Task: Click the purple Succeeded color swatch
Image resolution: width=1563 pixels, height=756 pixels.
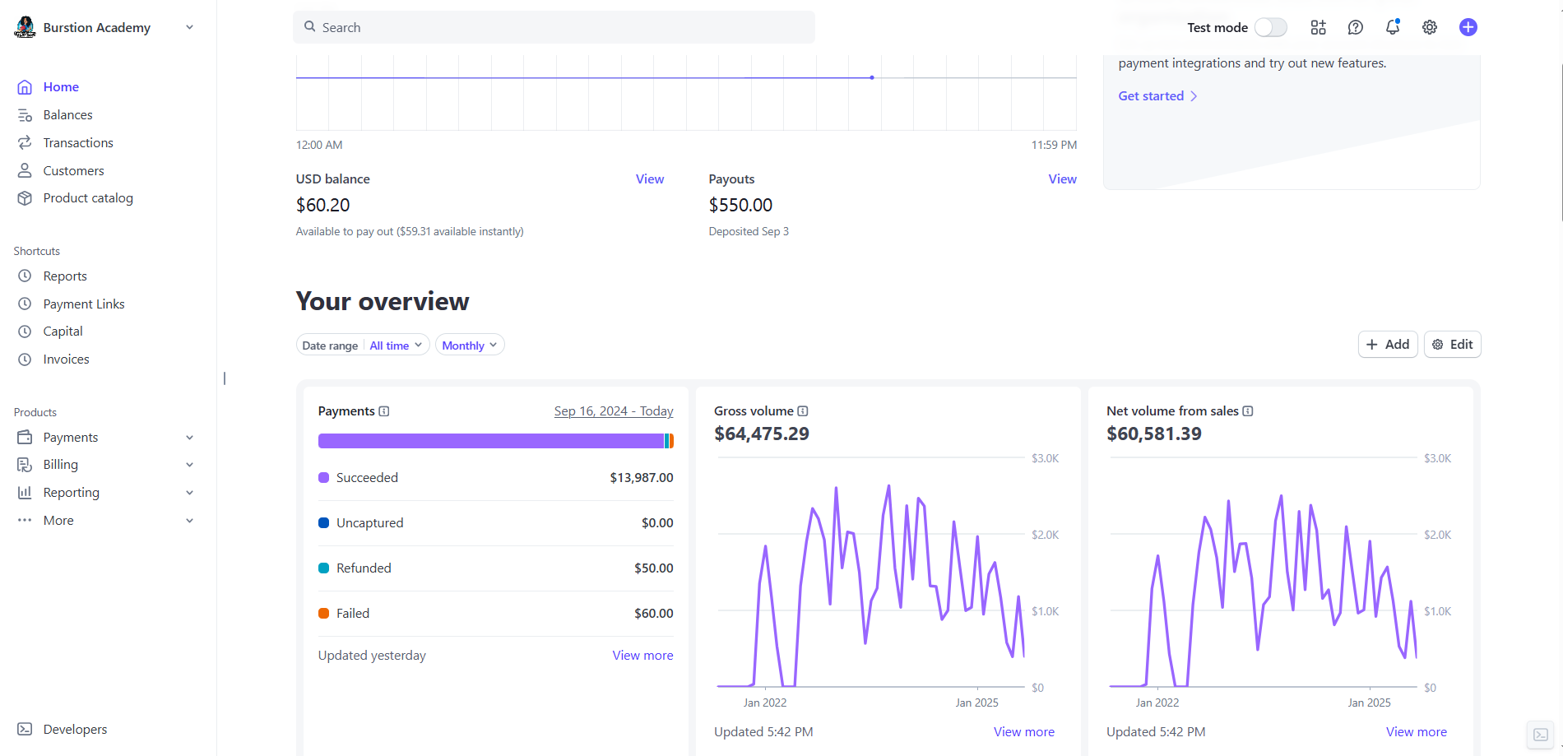Action: (x=324, y=478)
